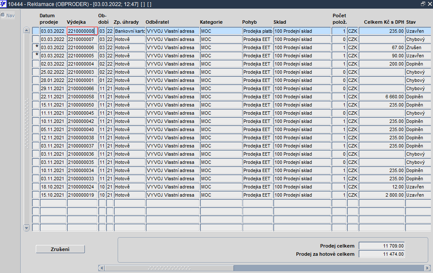Click the Zrušení button
Image resolution: width=433 pixels, height=273 pixels.
(x=60, y=249)
